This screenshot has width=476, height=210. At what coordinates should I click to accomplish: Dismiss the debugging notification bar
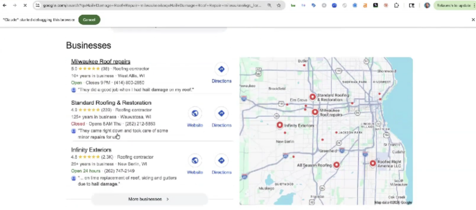pyautogui.click(x=473, y=19)
